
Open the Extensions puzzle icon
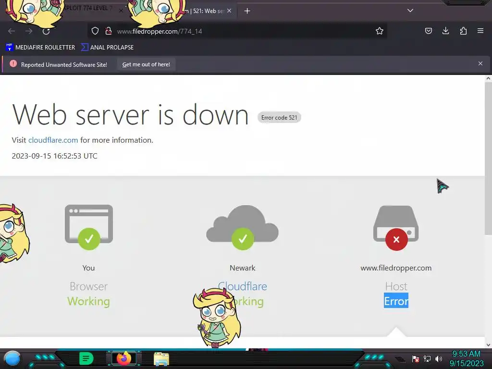pyautogui.click(x=463, y=31)
